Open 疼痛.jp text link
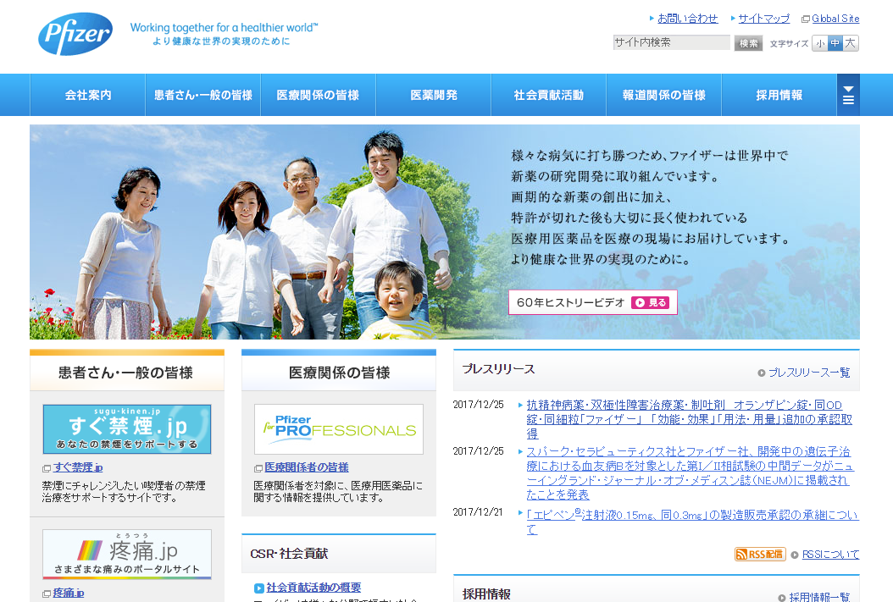The image size is (893, 602). tap(69, 594)
